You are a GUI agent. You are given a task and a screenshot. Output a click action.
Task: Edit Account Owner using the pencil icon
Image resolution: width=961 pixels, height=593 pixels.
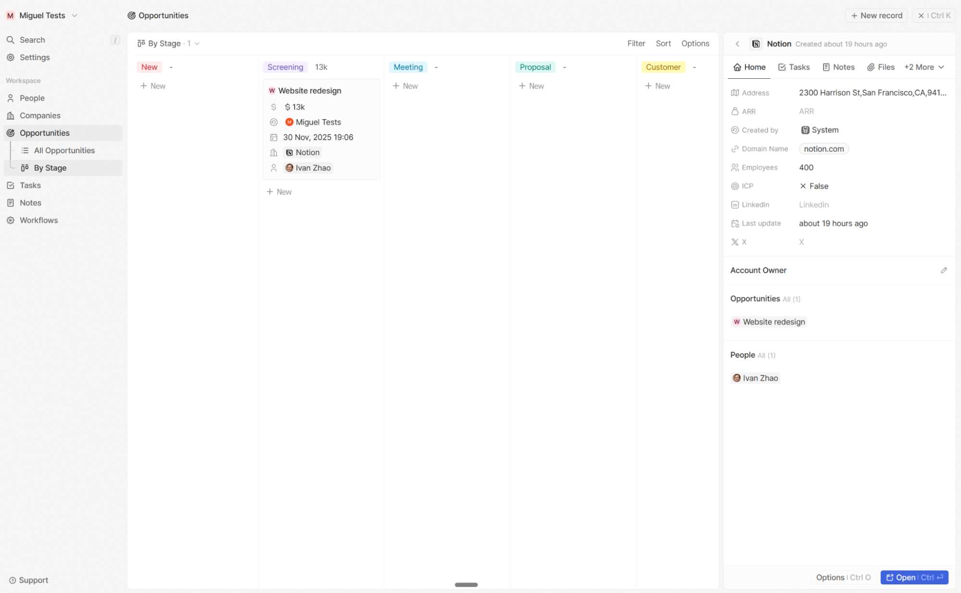[944, 270]
